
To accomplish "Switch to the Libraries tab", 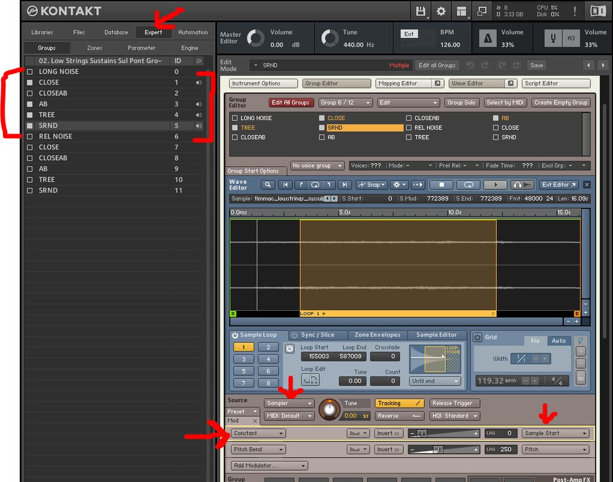I will [x=42, y=33].
